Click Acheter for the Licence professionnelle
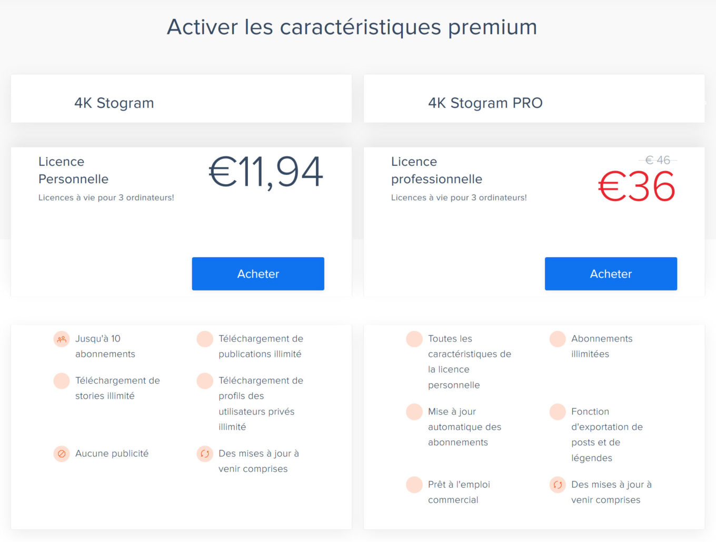Image resolution: width=716 pixels, height=542 pixels. [x=610, y=274]
